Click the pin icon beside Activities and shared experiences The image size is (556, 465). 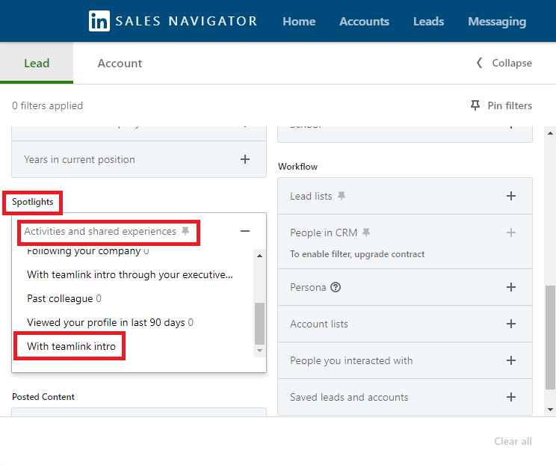185,231
